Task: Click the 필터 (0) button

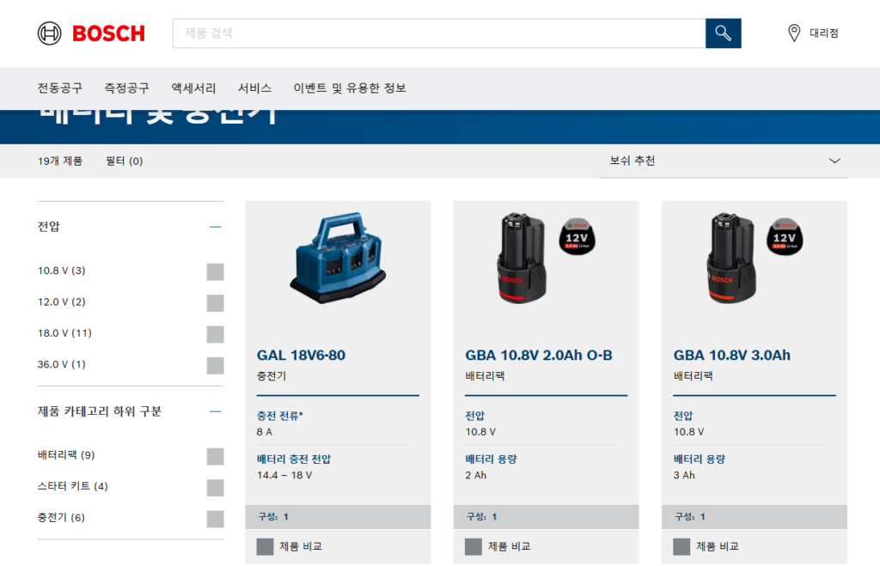Action: [124, 161]
